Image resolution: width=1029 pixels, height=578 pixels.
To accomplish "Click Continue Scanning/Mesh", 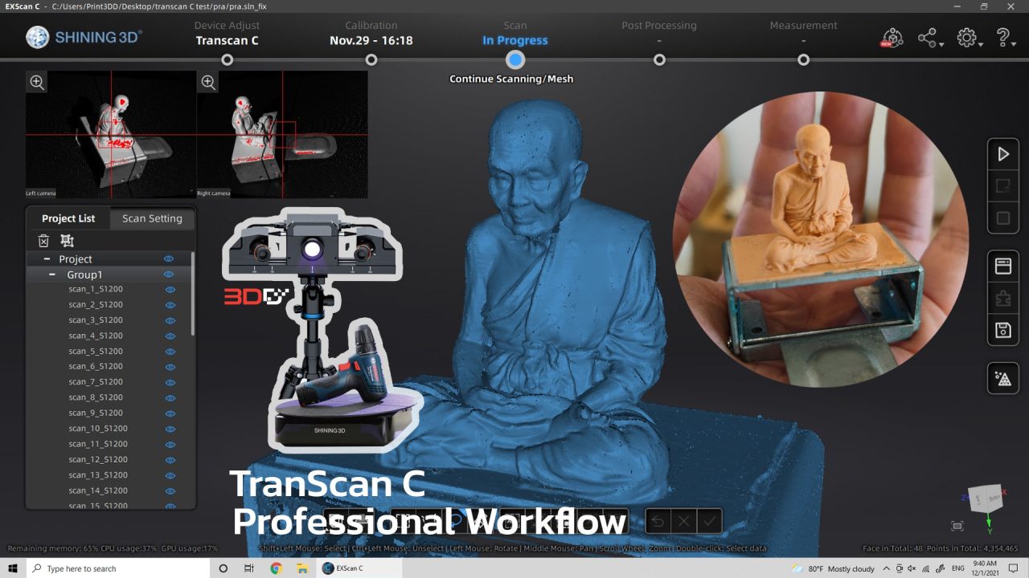I will click(512, 79).
